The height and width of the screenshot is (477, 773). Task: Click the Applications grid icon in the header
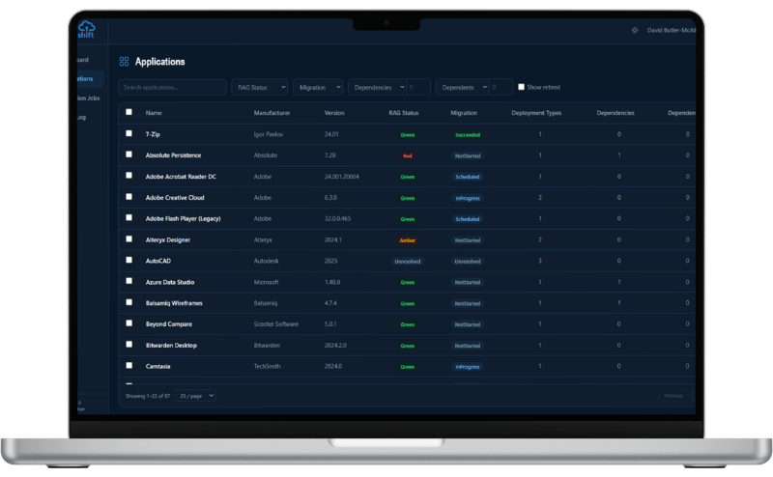point(124,62)
